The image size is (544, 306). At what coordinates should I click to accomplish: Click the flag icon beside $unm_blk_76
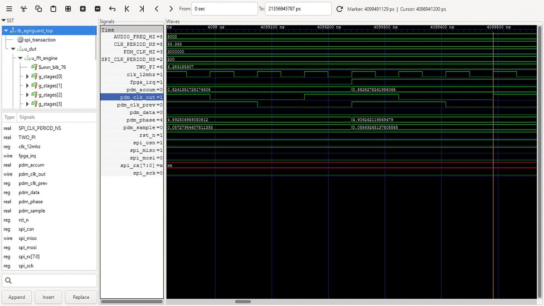click(x=34, y=67)
